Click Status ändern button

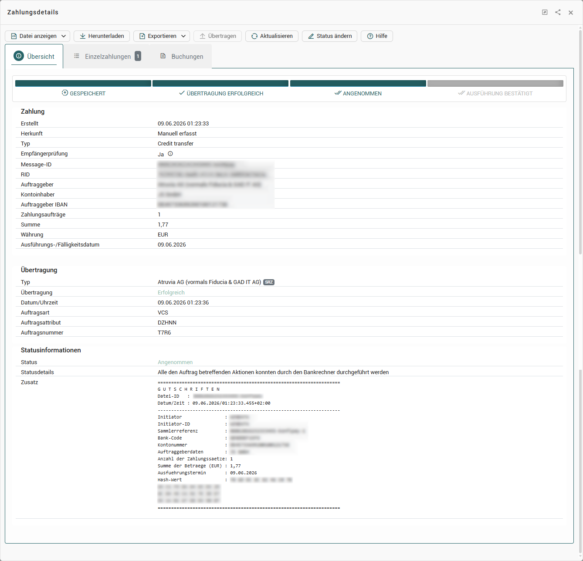pyautogui.click(x=330, y=36)
